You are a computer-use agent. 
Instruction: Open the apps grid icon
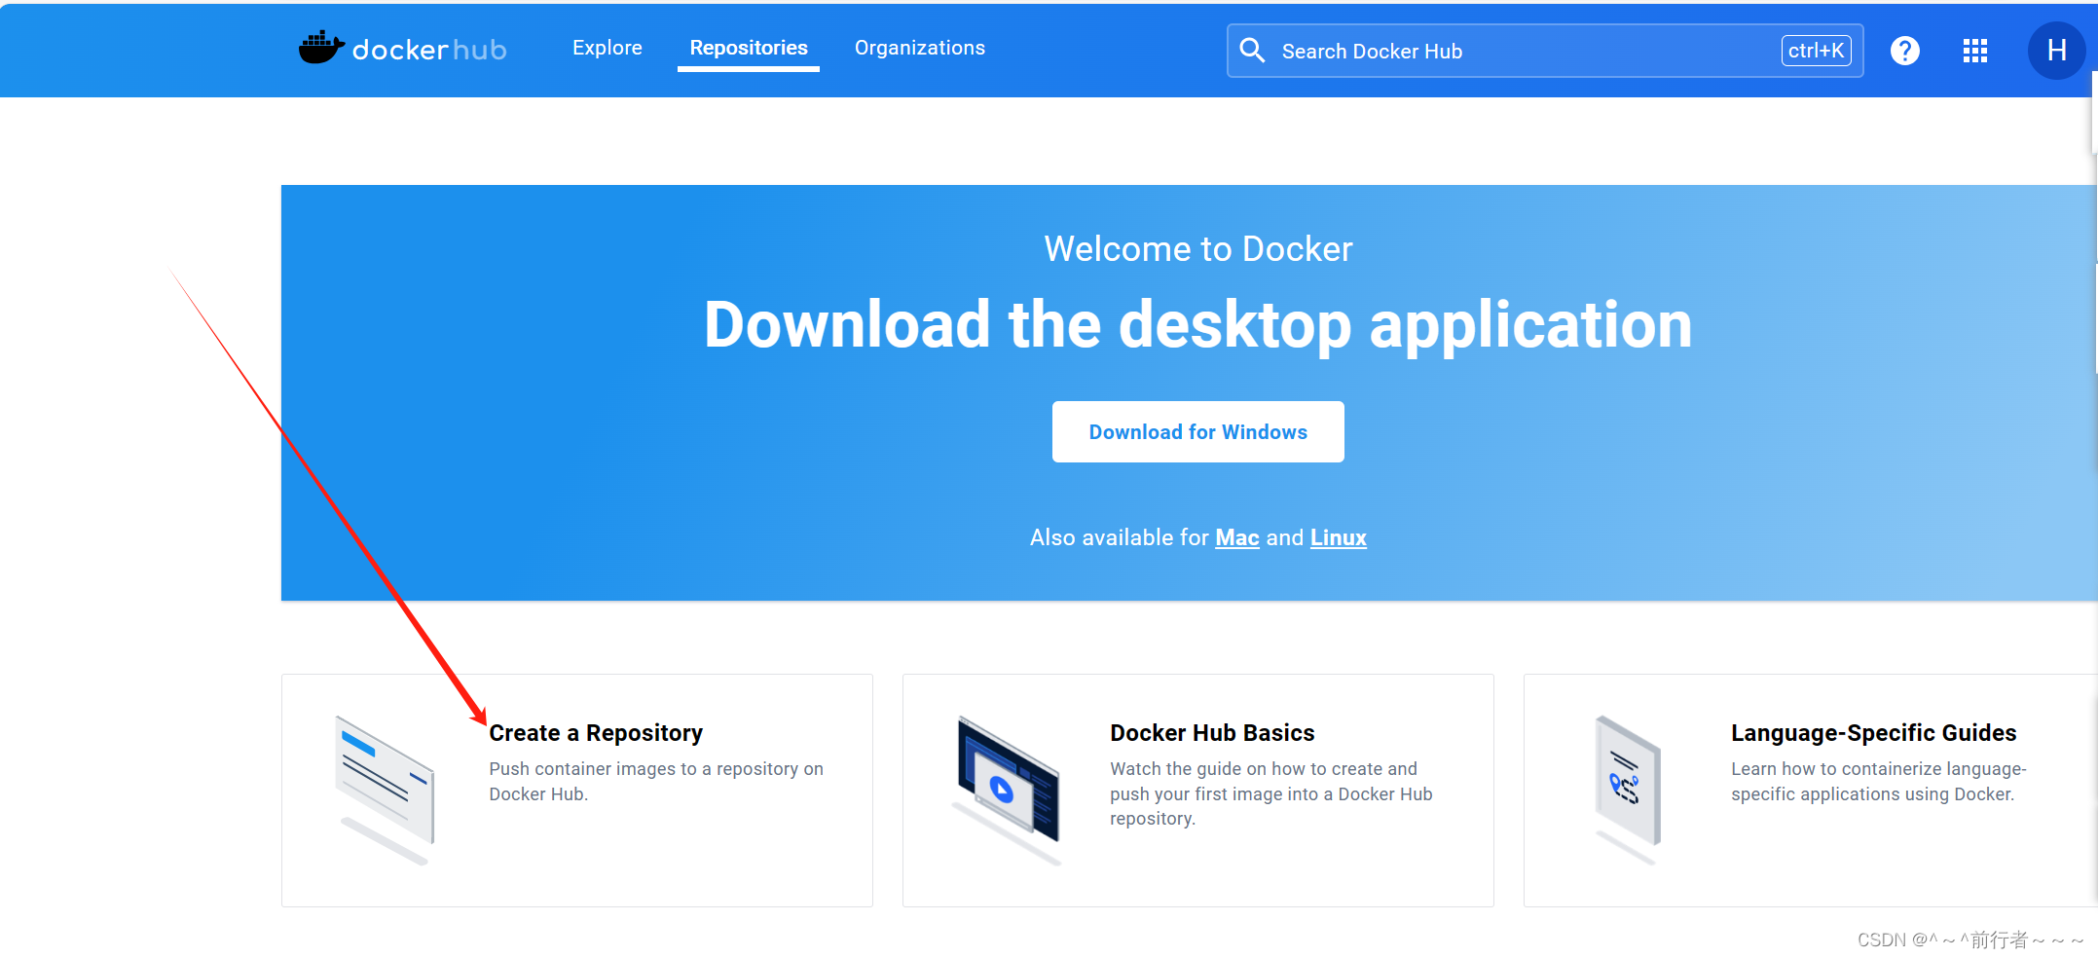click(1975, 51)
